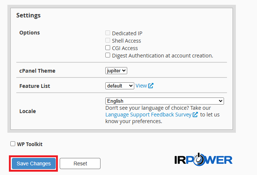Click the Options row label
This screenshot has height=175, width=257.
click(30, 33)
